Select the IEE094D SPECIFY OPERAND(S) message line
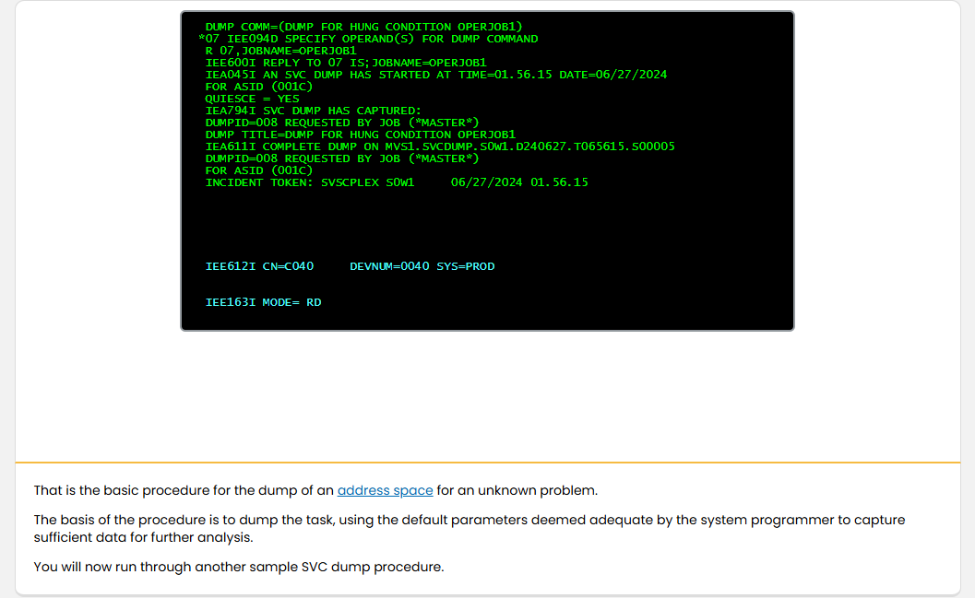975x598 pixels. 368,39
